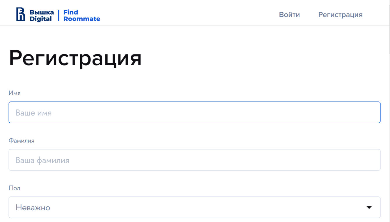
Task: Select the "Неважно" value text
Action: [33, 207]
